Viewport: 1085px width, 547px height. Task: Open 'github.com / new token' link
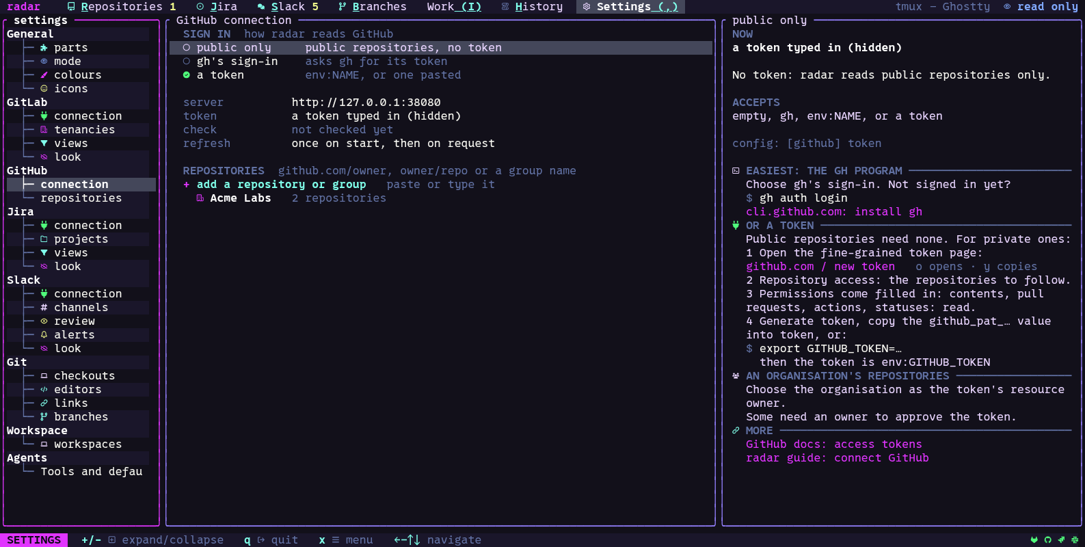(x=820, y=267)
